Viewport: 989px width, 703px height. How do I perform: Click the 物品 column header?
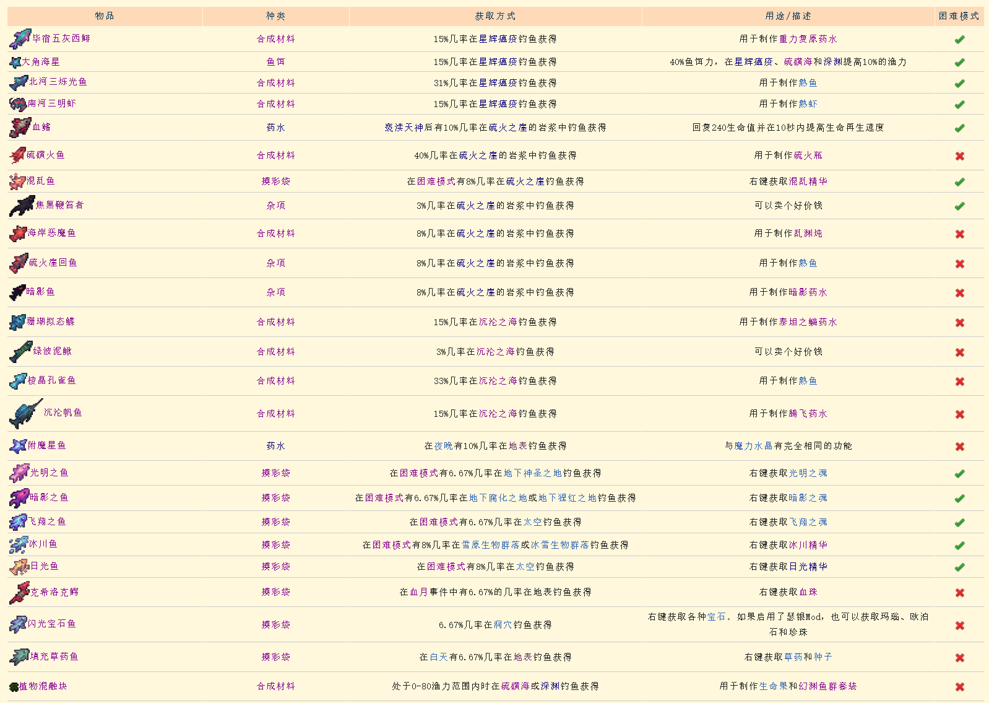(105, 16)
